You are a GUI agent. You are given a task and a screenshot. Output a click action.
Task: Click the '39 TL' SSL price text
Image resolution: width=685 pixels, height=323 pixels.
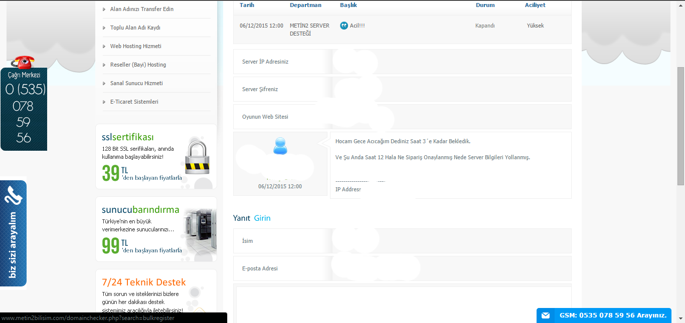115,173
